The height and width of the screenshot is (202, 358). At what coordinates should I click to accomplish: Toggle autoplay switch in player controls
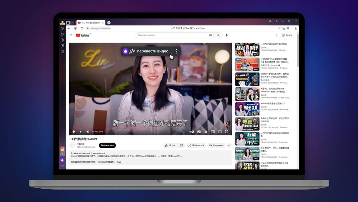[192, 132]
